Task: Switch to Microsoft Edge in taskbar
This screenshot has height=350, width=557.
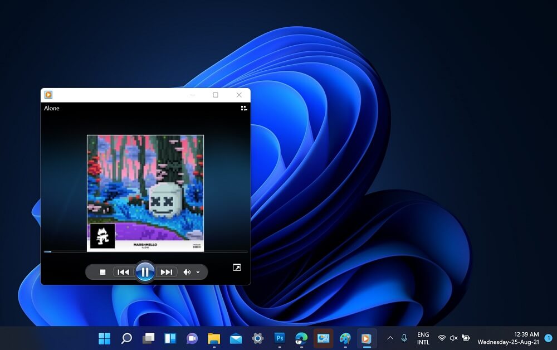Action: [x=301, y=338]
